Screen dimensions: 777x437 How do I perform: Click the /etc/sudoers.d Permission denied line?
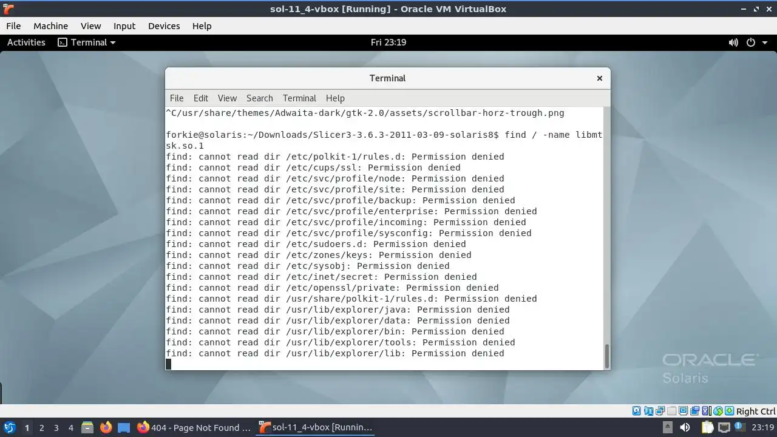(x=316, y=244)
